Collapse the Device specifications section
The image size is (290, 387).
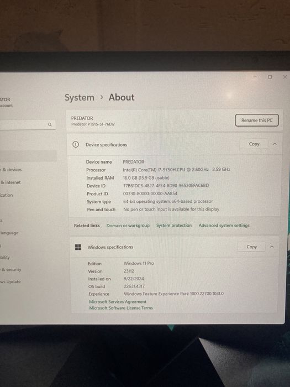pyautogui.click(x=275, y=144)
